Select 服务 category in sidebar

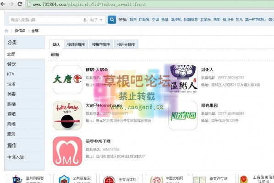[24, 134]
